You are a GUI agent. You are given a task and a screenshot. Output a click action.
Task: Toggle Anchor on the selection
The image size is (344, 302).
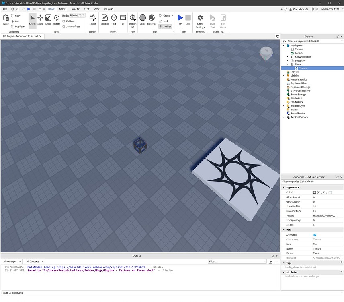[x=165, y=27]
